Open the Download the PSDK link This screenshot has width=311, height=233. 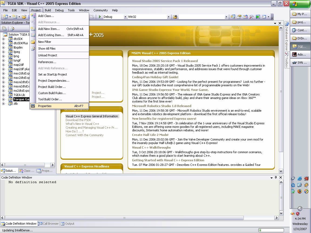pos(78,120)
